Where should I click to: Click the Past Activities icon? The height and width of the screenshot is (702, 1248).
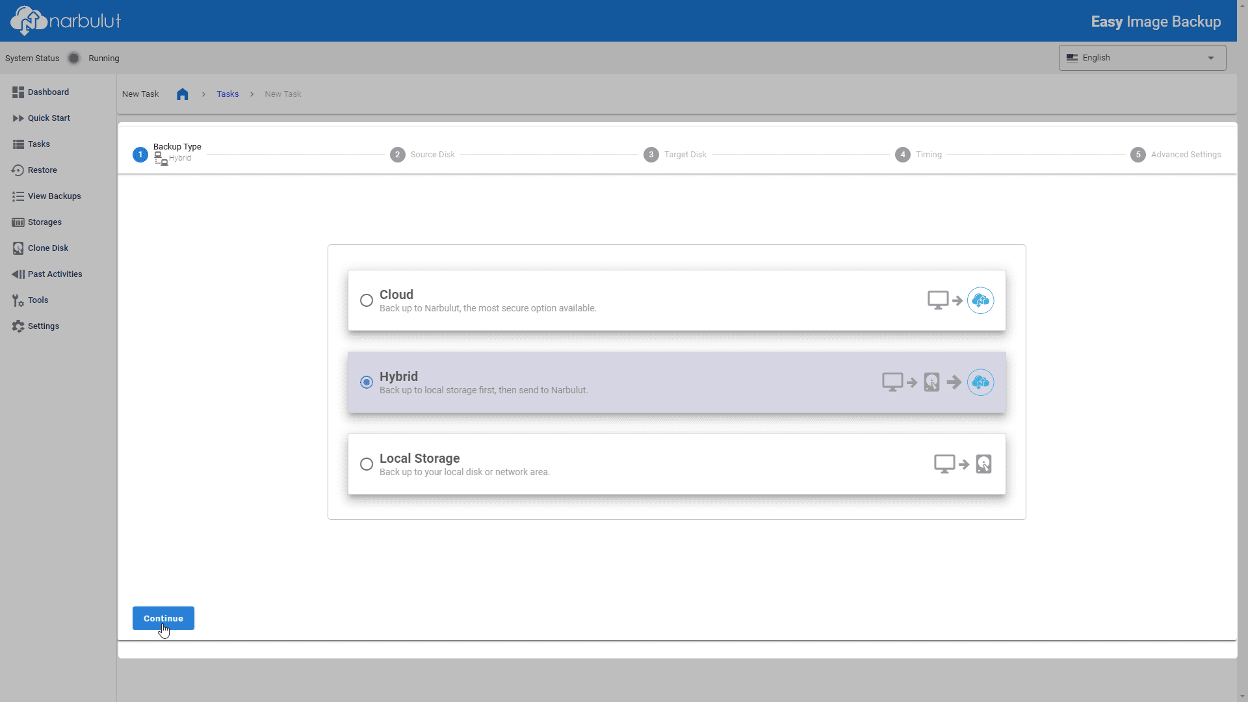18,274
